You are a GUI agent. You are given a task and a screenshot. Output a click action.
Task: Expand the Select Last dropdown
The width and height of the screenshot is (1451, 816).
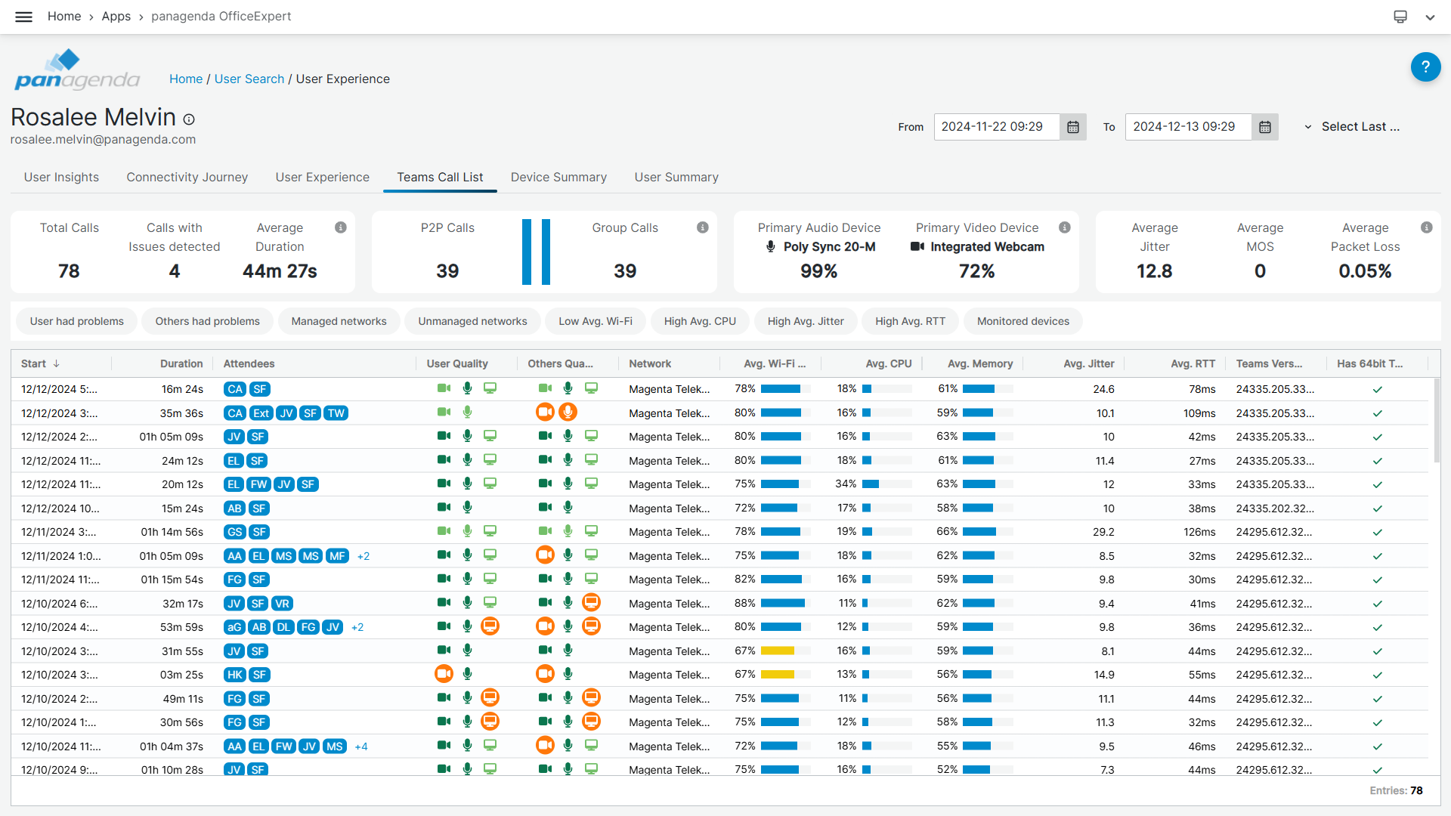pyautogui.click(x=1353, y=127)
